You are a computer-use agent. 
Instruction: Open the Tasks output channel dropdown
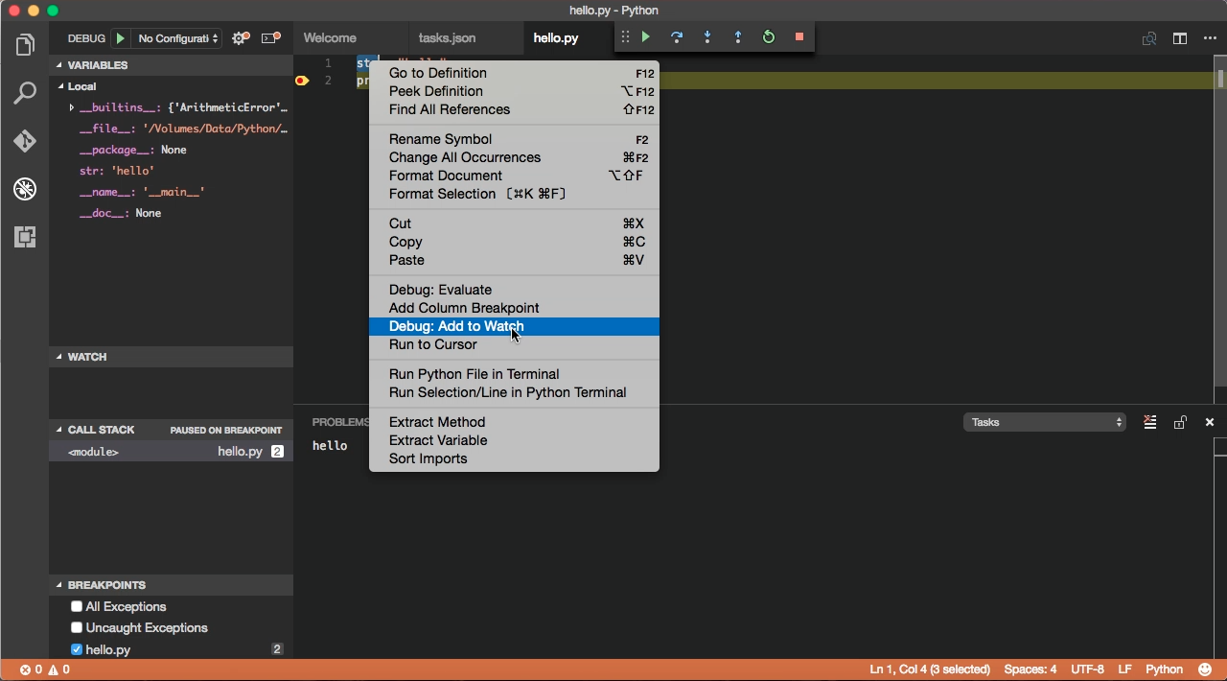(x=1045, y=422)
